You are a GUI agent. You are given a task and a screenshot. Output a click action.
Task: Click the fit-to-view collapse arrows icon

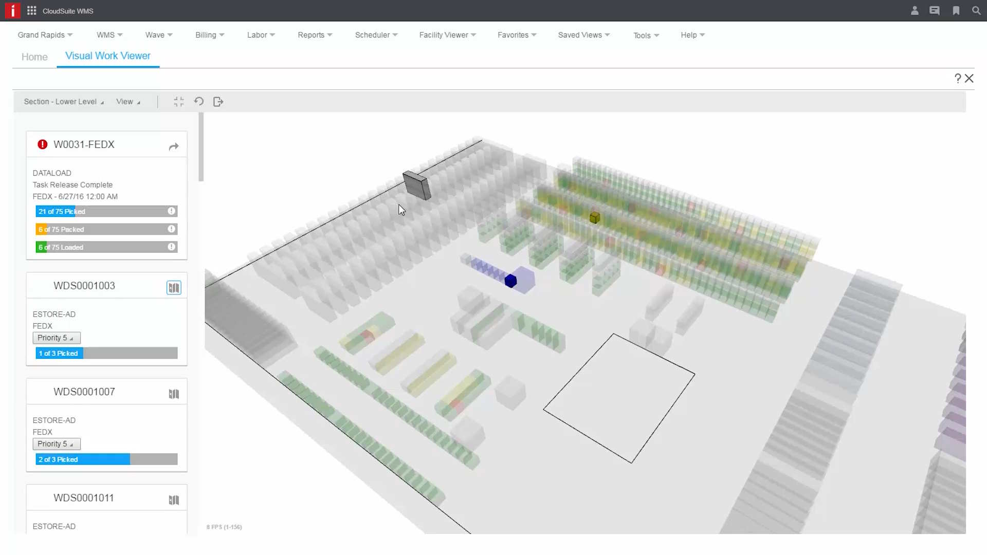click(x=178, y=102)
